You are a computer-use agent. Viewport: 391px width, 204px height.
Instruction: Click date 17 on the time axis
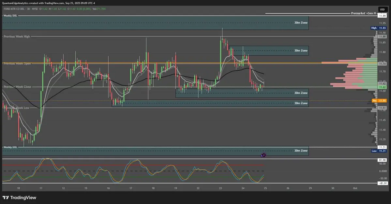[x=131, y=188]
